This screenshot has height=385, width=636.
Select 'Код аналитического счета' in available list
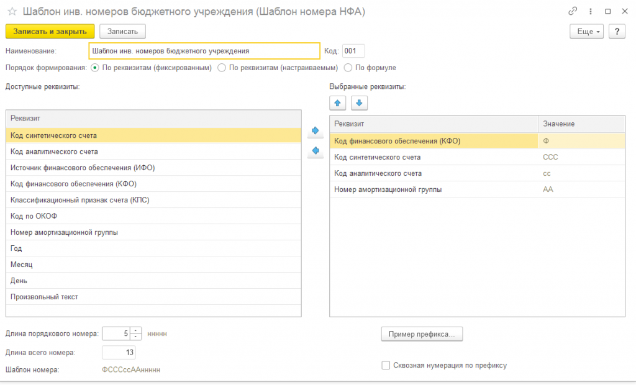tap(153, 152)
